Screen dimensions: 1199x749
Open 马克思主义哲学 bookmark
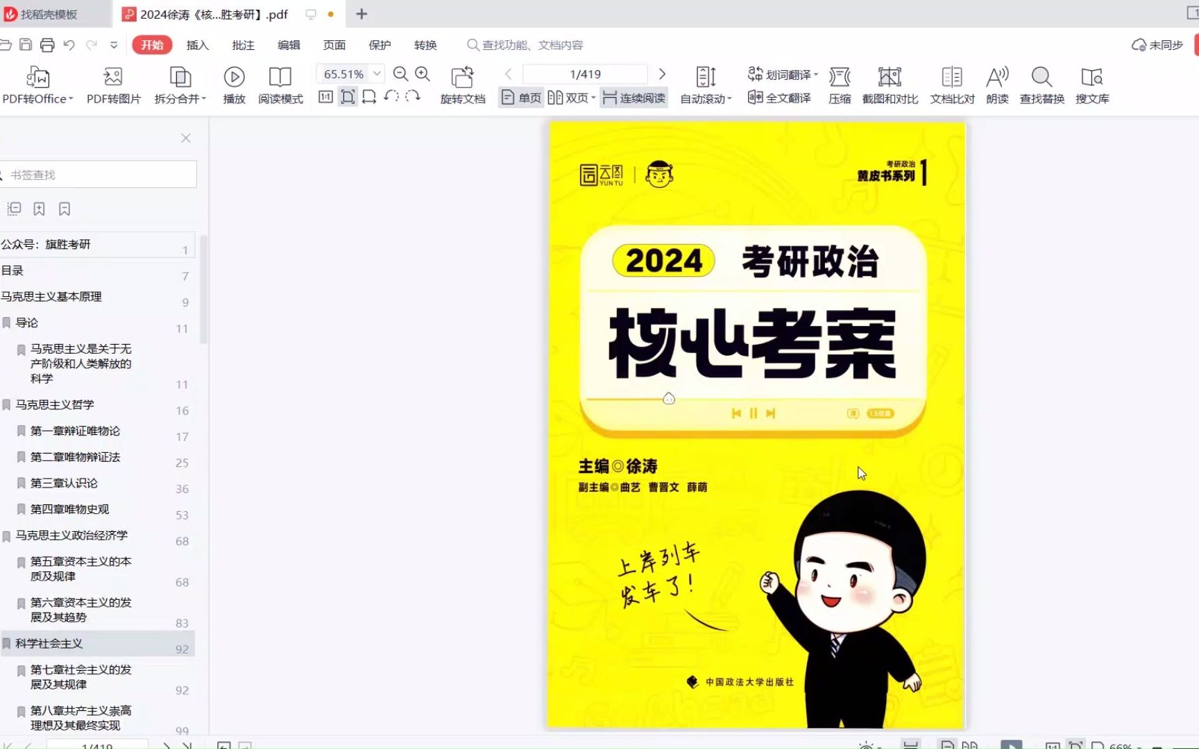point(97,405)
